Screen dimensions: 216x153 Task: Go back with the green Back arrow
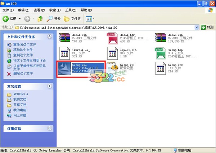click(x=6, y=19)
